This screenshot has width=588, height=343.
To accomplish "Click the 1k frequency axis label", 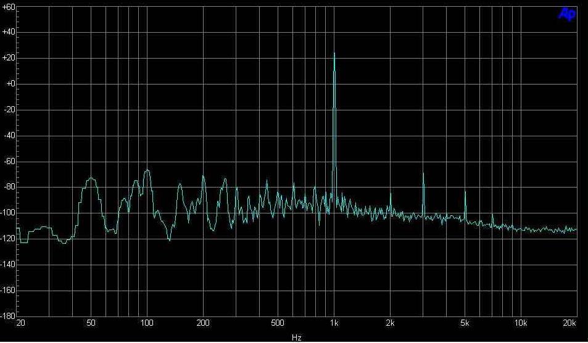I will click(334, 323).
